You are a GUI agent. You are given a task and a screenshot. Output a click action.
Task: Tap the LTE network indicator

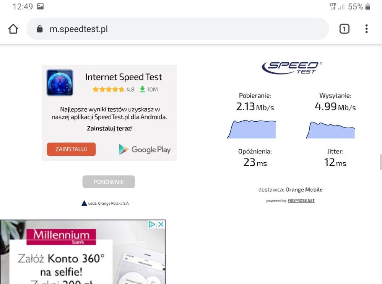(333, 6)
